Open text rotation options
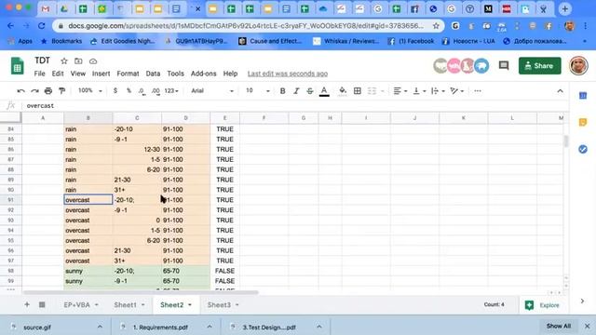 pos(457,91)
